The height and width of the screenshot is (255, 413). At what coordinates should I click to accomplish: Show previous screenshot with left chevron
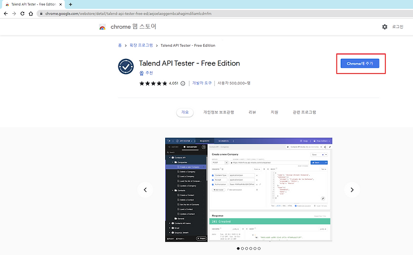(x=145, y=189)
